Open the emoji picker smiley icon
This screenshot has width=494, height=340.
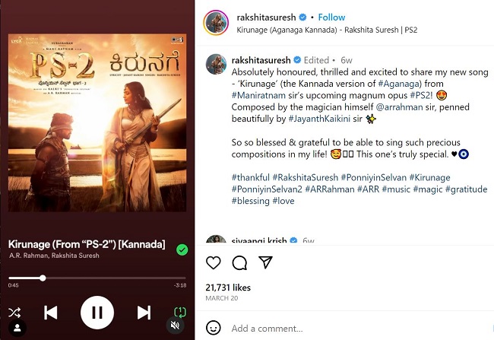click(214, 328)
